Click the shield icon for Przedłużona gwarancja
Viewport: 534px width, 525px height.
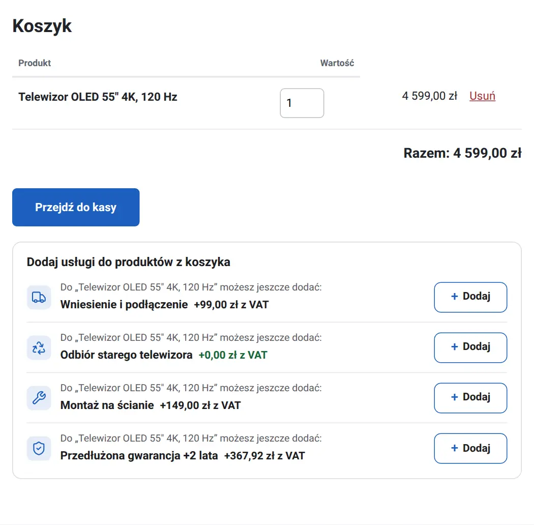click(x=39, y=448)
